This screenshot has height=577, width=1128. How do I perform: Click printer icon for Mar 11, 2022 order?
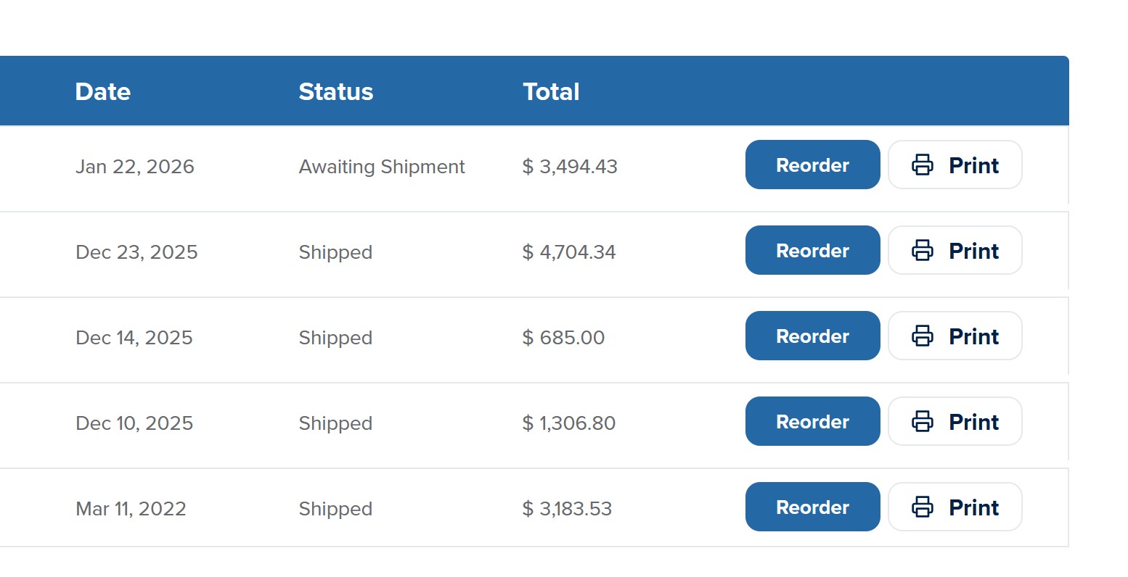[x=923, y=507]
